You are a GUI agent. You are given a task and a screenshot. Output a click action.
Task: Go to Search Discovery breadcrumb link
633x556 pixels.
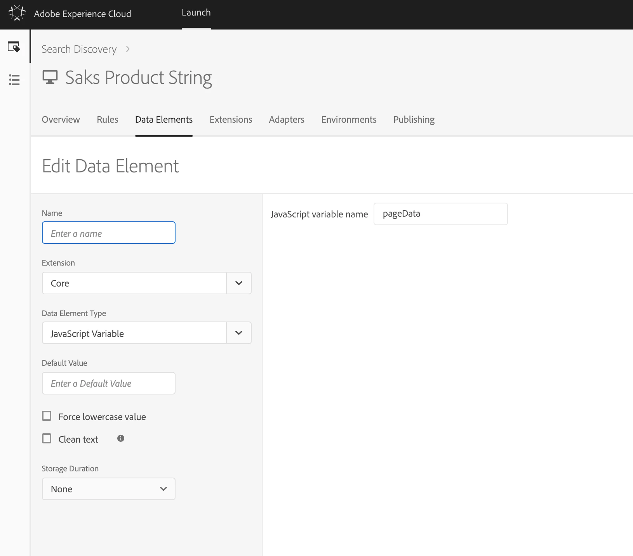pos(79,49)
